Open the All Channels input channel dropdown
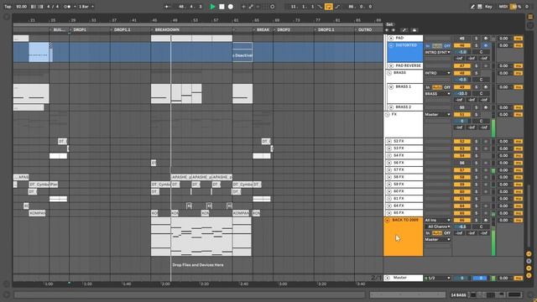 click(x=438, y=226)
